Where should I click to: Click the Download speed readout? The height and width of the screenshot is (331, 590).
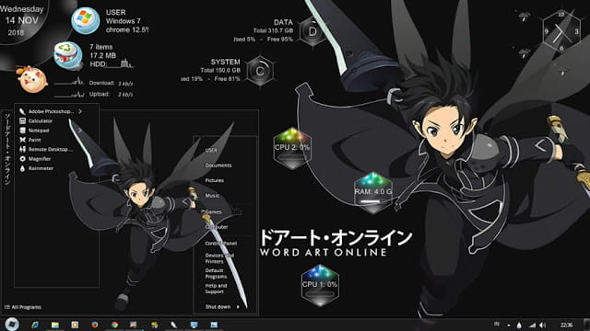(x=111, y=83)
